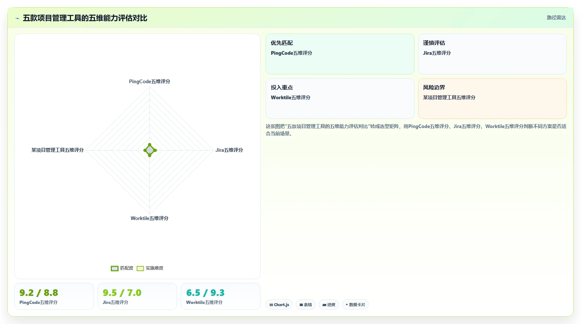
Task: Toggle the 匹配度 legend label
Action: tap(127, 268)
